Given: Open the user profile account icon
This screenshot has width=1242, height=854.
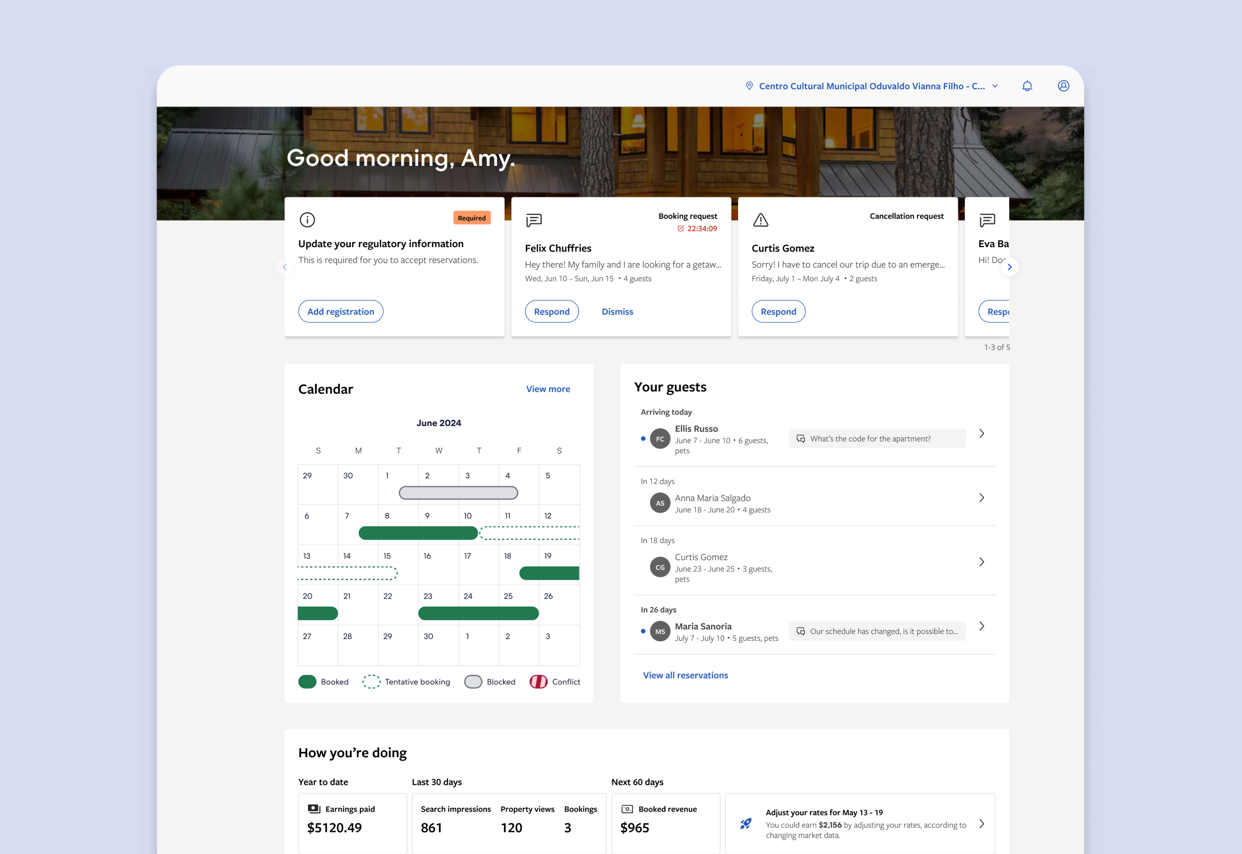Looking at the screenshot, I should [1063, 86].
